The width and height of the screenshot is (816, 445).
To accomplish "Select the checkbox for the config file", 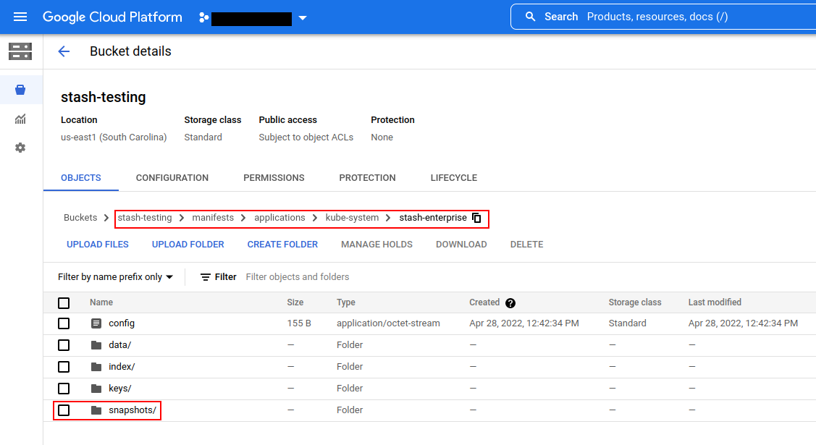I will tap(64, 323).
